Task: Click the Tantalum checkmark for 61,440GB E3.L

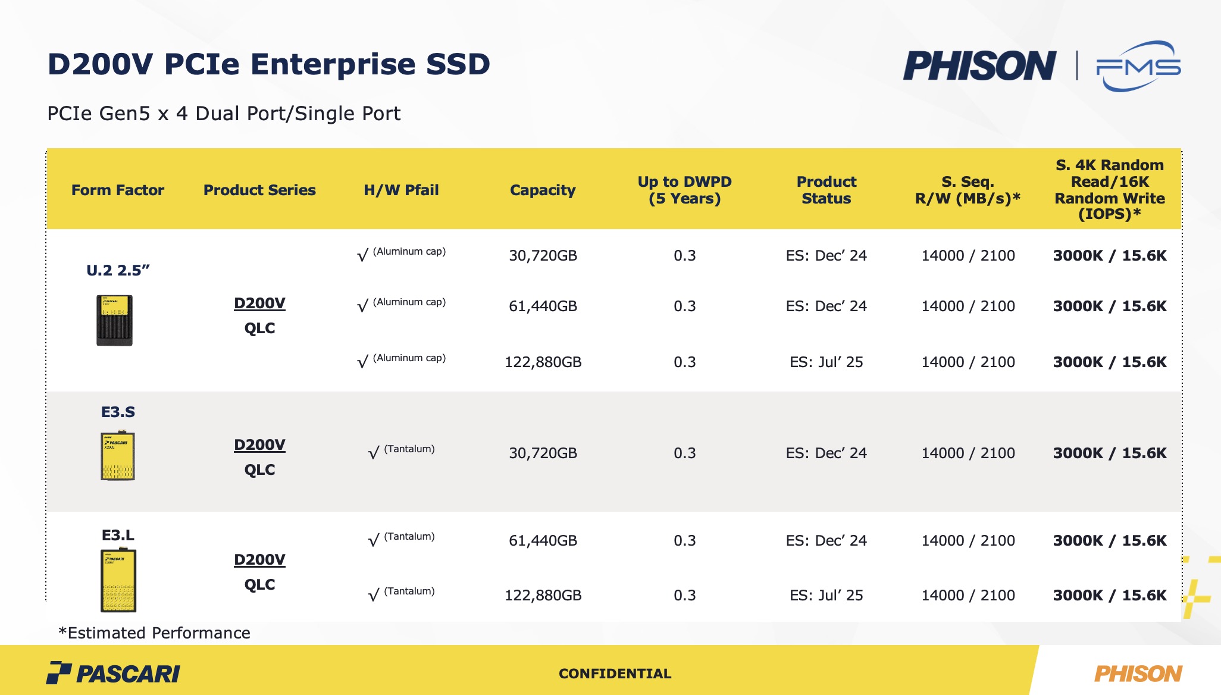Action: pyautogui.click(x=374, y=540)
